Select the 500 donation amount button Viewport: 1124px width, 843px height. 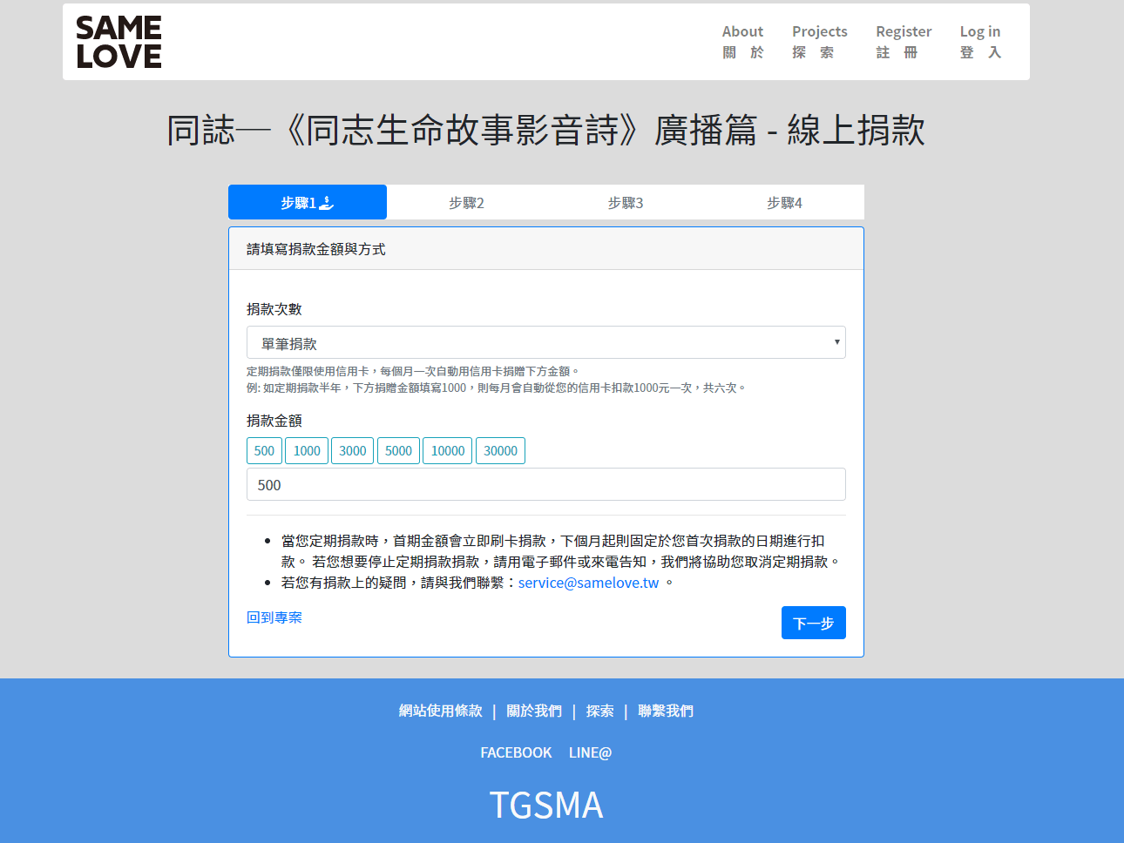coord(264,450)
